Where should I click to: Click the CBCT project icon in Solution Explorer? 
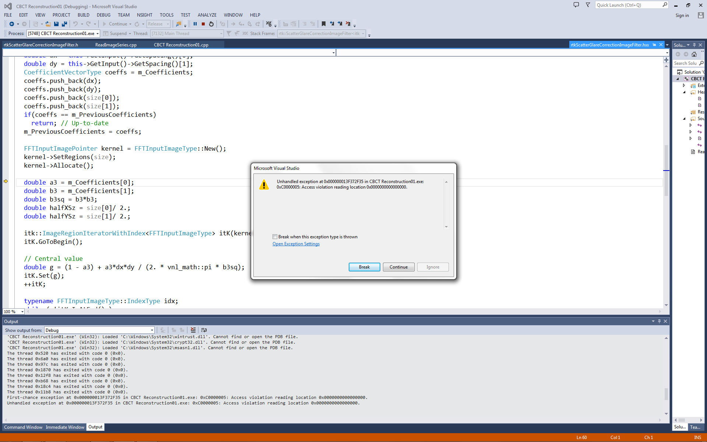coord(686,79)
